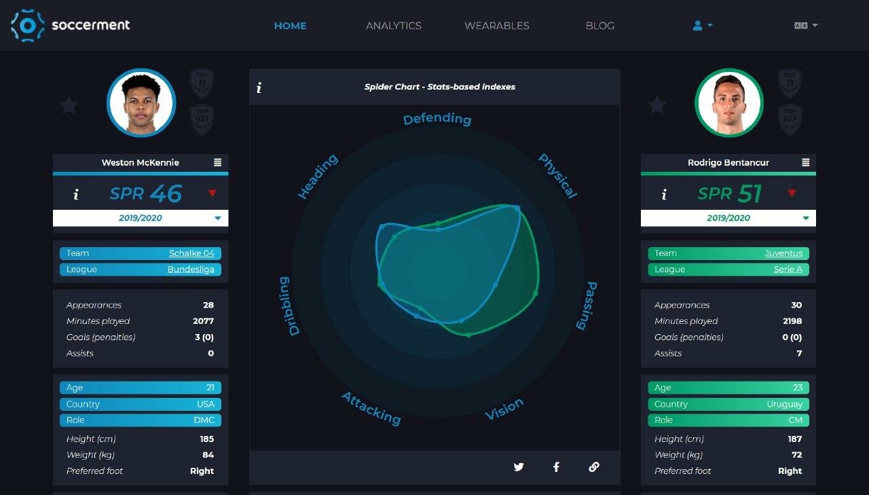Select the Physical axis label on the chart
This screenshot has height=495, width=869.
click(x=557, y=176)
